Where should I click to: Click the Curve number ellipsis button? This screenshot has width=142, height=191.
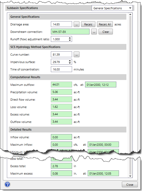click(x=77, y=55)
